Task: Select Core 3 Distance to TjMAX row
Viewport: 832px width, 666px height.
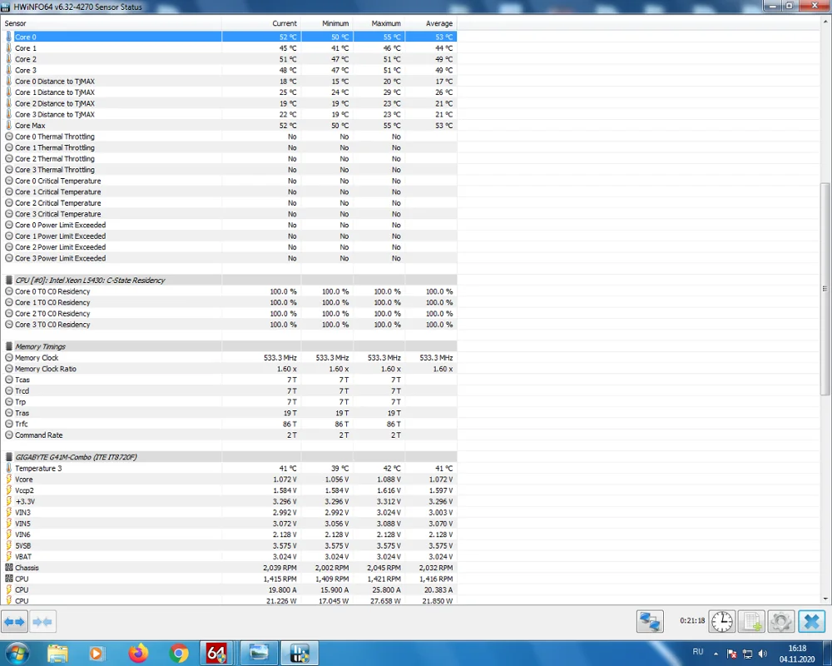Action: [229, 114]
